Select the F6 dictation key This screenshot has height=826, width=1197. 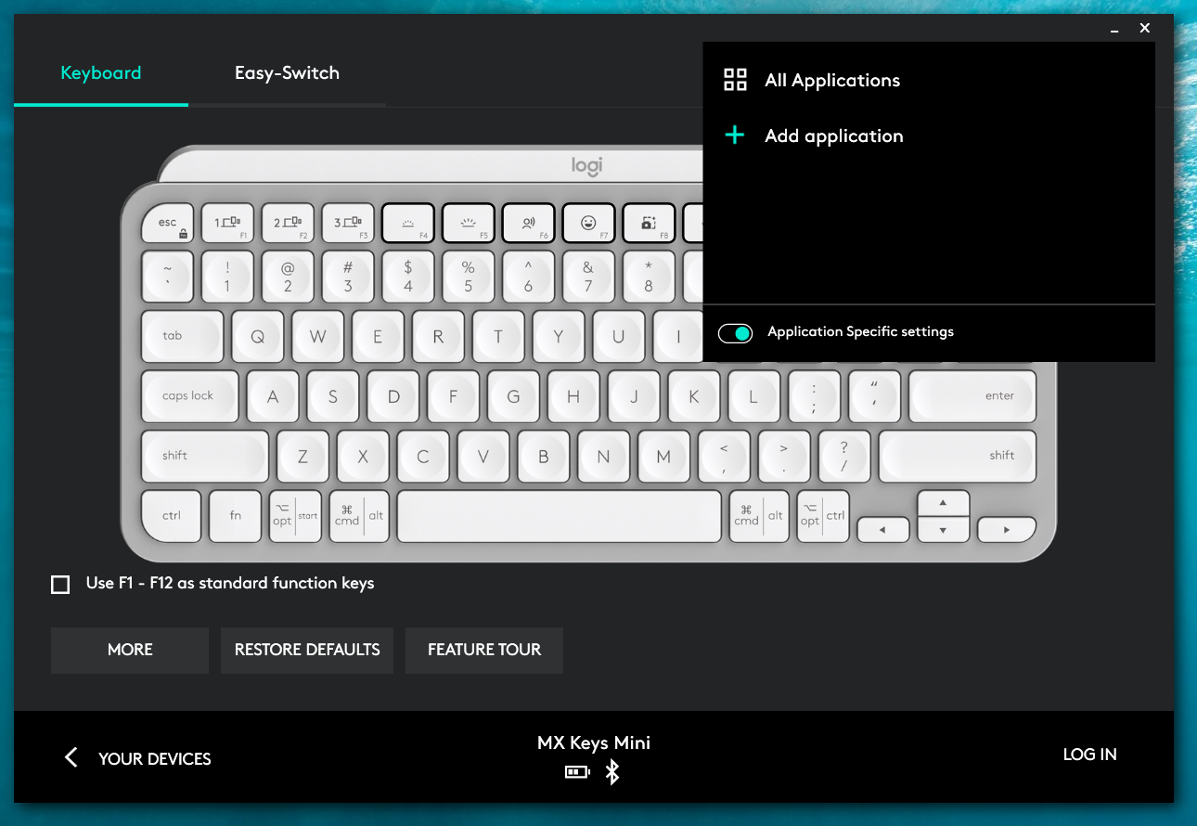[528, 224]
